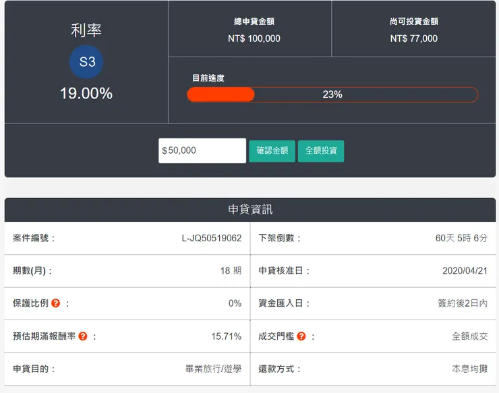Click the repayment method 本息均攤

(x=469, y=369)
